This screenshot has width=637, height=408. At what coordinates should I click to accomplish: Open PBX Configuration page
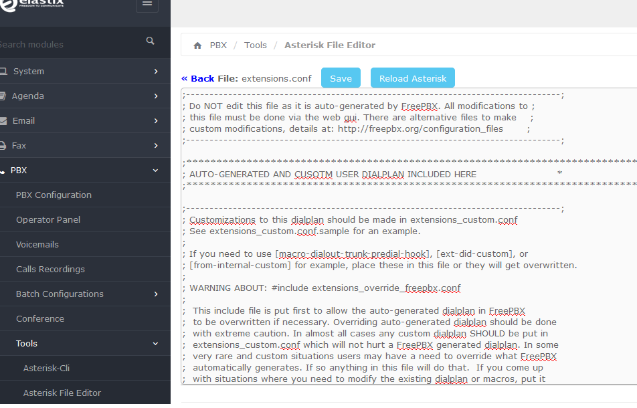pos(54,195)
